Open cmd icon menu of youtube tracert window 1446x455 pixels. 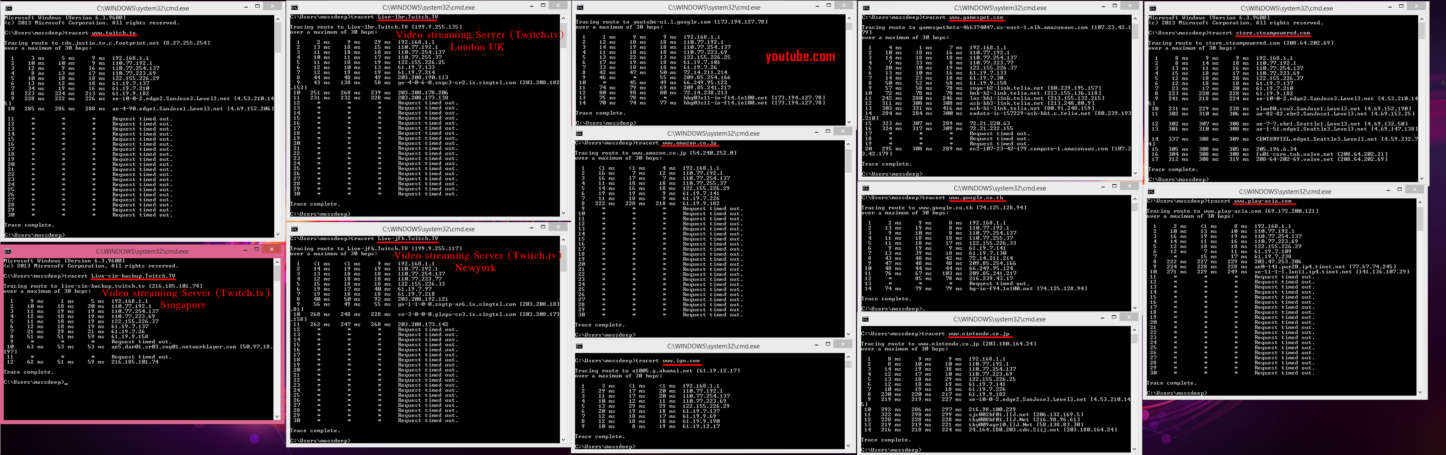click(x=580, y=8)
